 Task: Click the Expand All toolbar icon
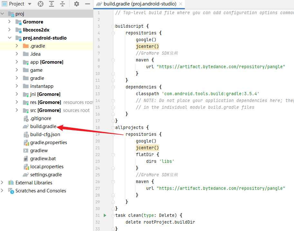tap(52, 4)
